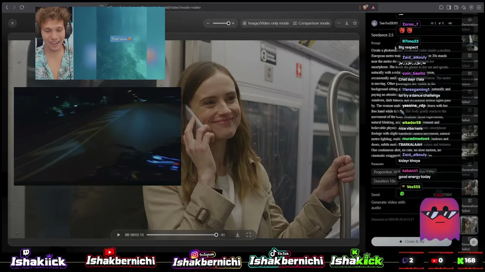This screenshot has width=485, height=272.
Task: Reload the page in the browser
Action: point(22,7)
